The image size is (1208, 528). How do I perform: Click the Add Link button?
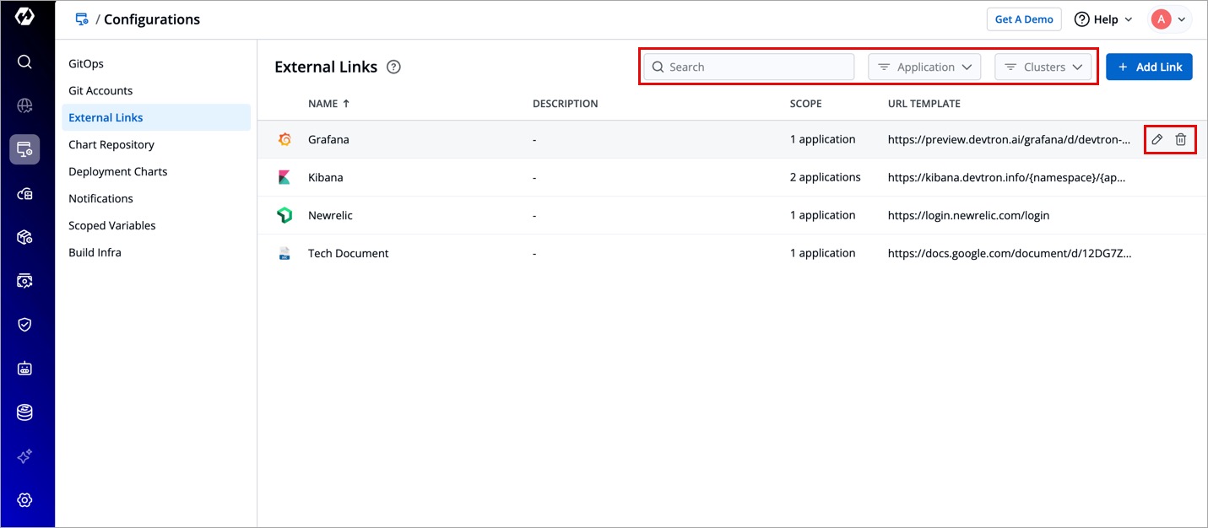1149,67
